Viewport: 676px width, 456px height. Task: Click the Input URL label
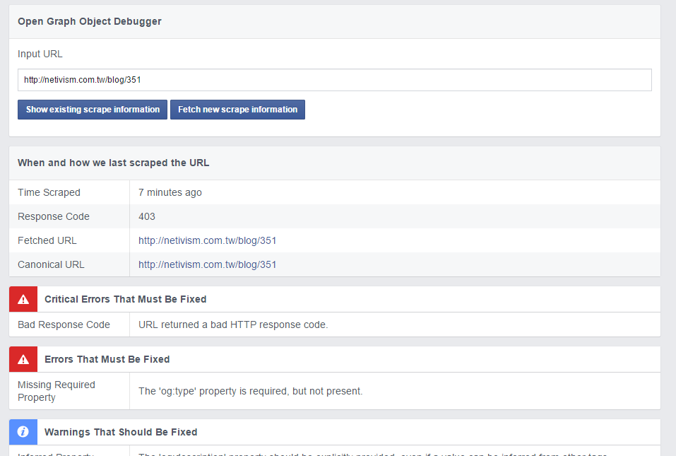(x=40, y=54)
